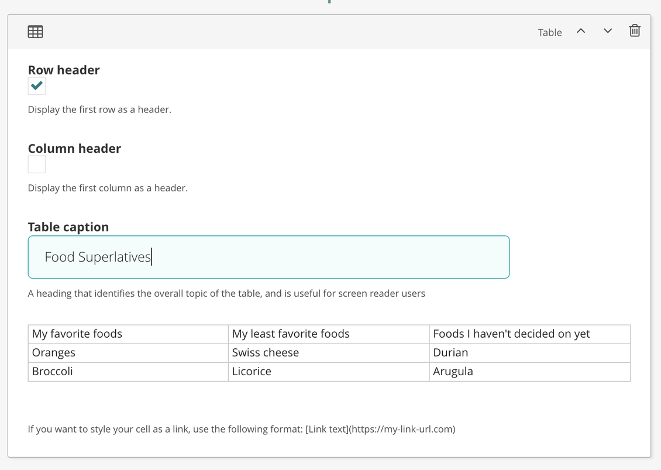The image size is (661, 470).
Task: Edit the Swiss cheese table cell
Action: [329, 353]
